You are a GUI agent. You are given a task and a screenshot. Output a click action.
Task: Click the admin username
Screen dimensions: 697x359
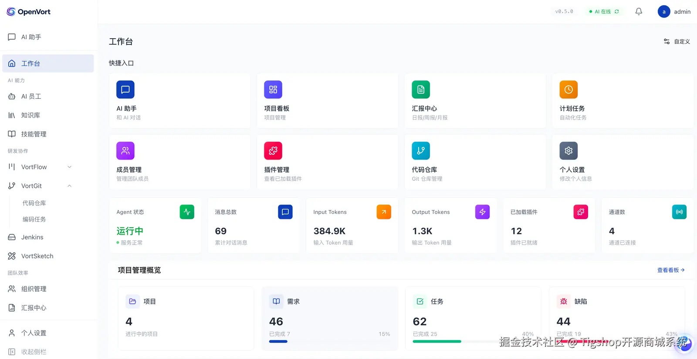pos(682,12)
